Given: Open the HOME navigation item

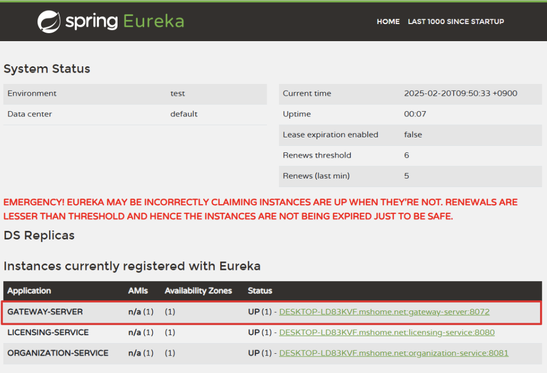Looking at the screenshot, I should [388, 21].
